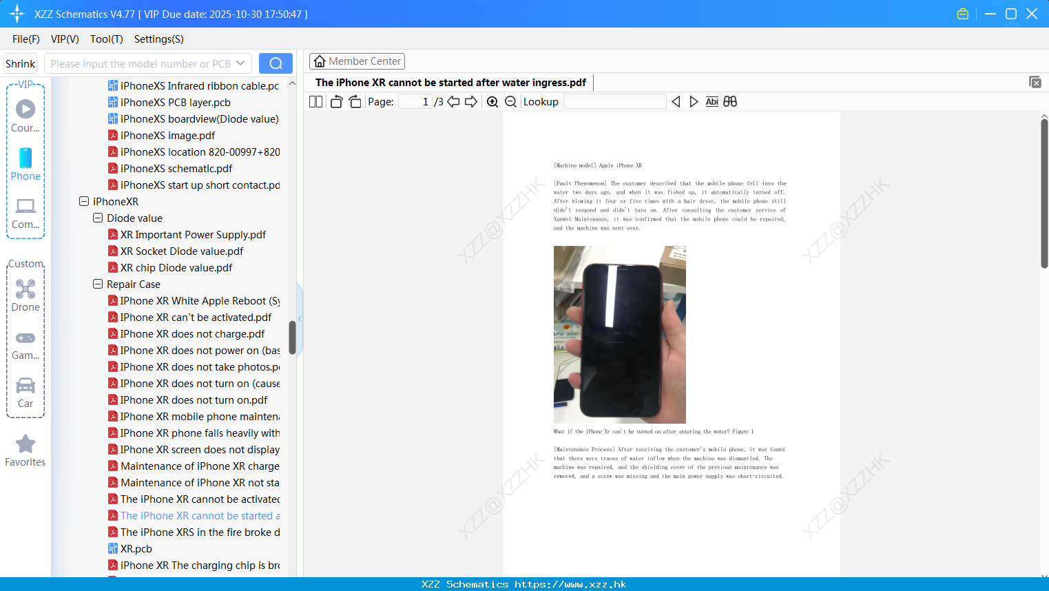Open the Car category
Screen dimensions: 1049x591
pyautogui.click(x=25, y=393)
